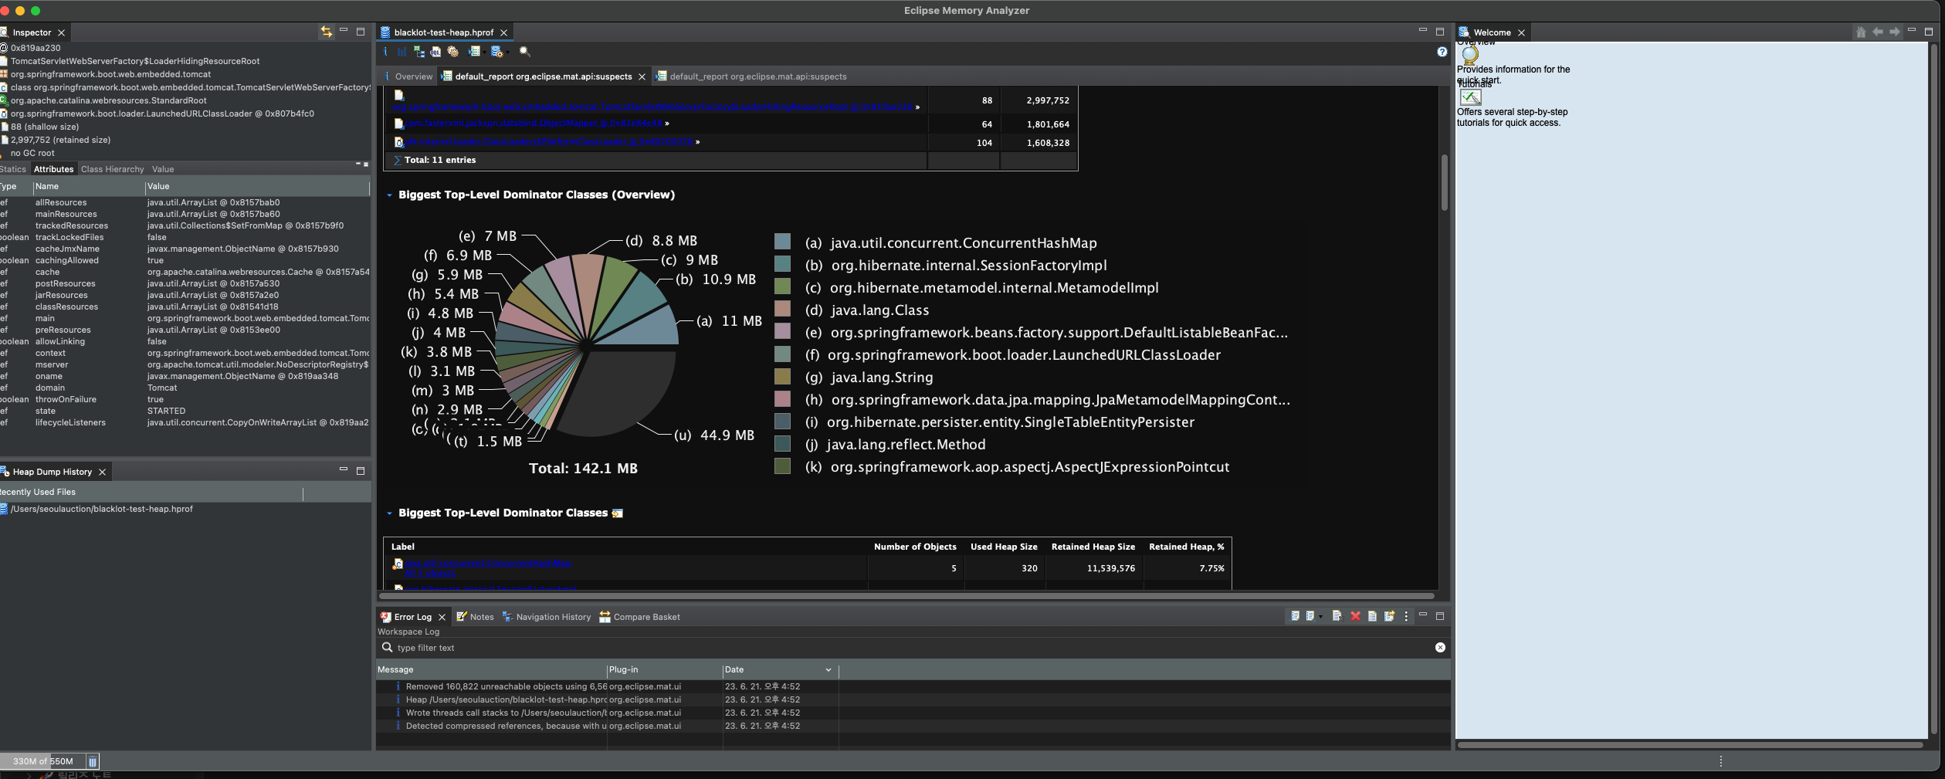Open the help question mark icon
Viewport: 1945px width, 779px height.
coord(1442,52)
